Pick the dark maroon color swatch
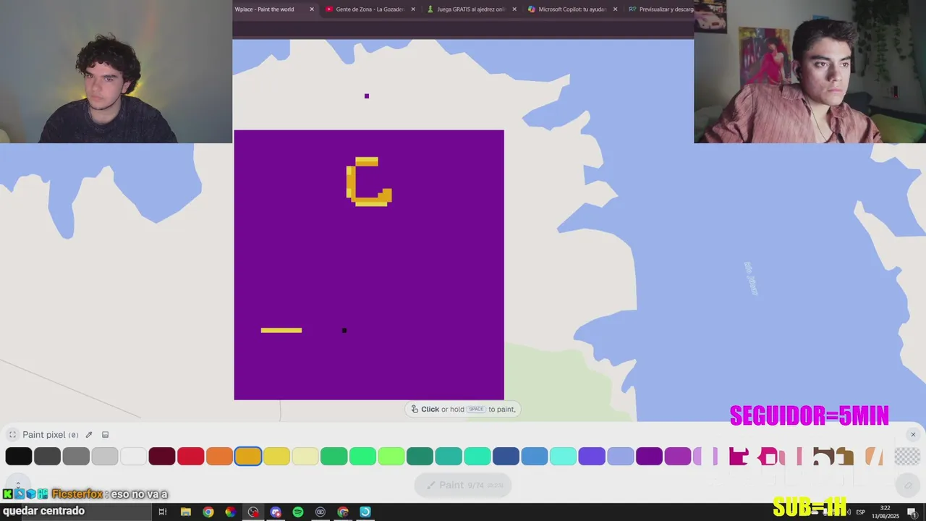 162,456
